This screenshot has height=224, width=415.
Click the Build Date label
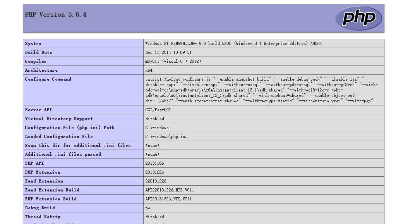coord(39,52)
